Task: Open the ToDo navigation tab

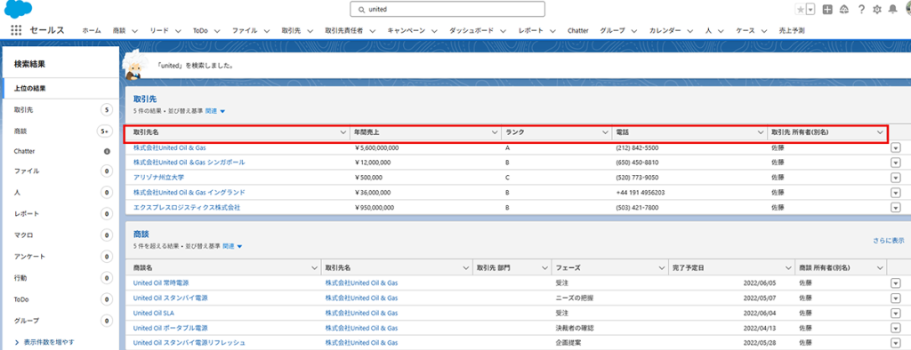Action: click(x=200, y=31)
